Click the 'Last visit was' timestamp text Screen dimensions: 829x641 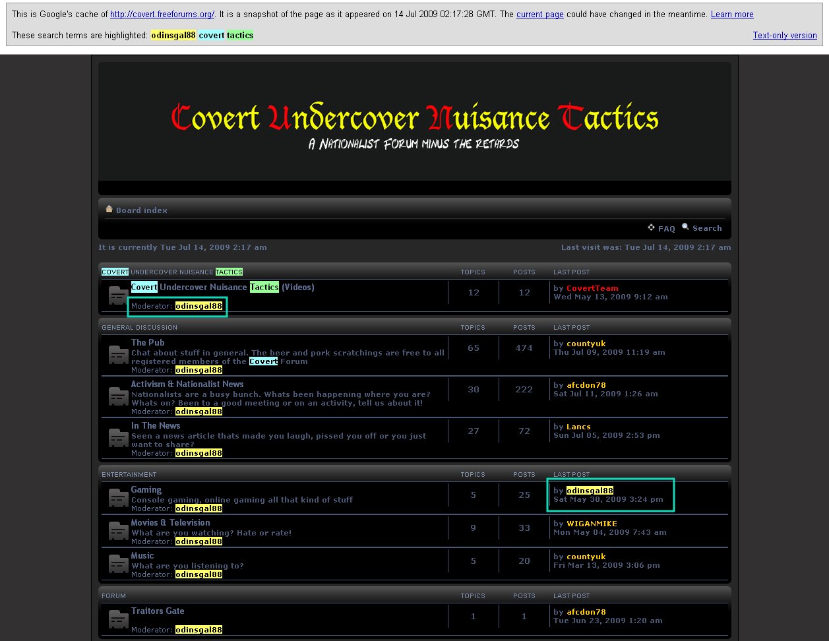(646, 247)
